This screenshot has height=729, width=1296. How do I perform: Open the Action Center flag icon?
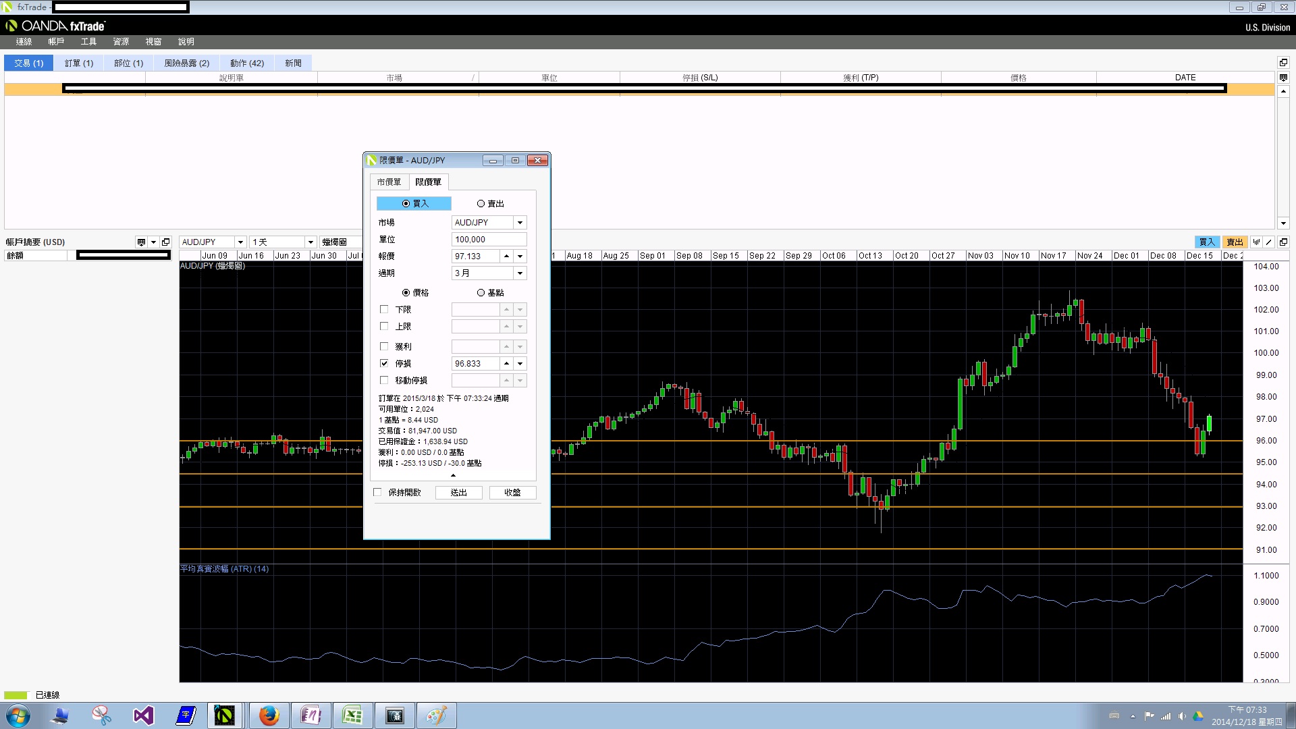(1149, 716)
